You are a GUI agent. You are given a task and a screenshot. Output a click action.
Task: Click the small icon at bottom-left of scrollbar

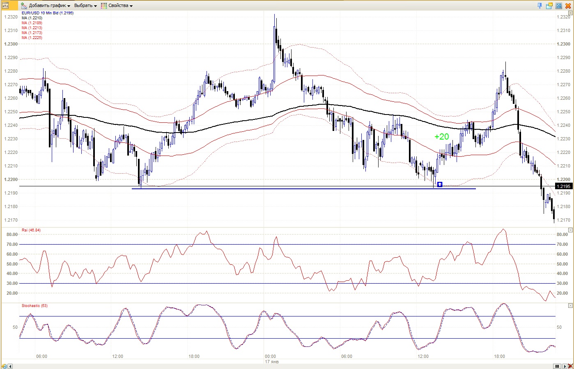[x=5, y=366]
